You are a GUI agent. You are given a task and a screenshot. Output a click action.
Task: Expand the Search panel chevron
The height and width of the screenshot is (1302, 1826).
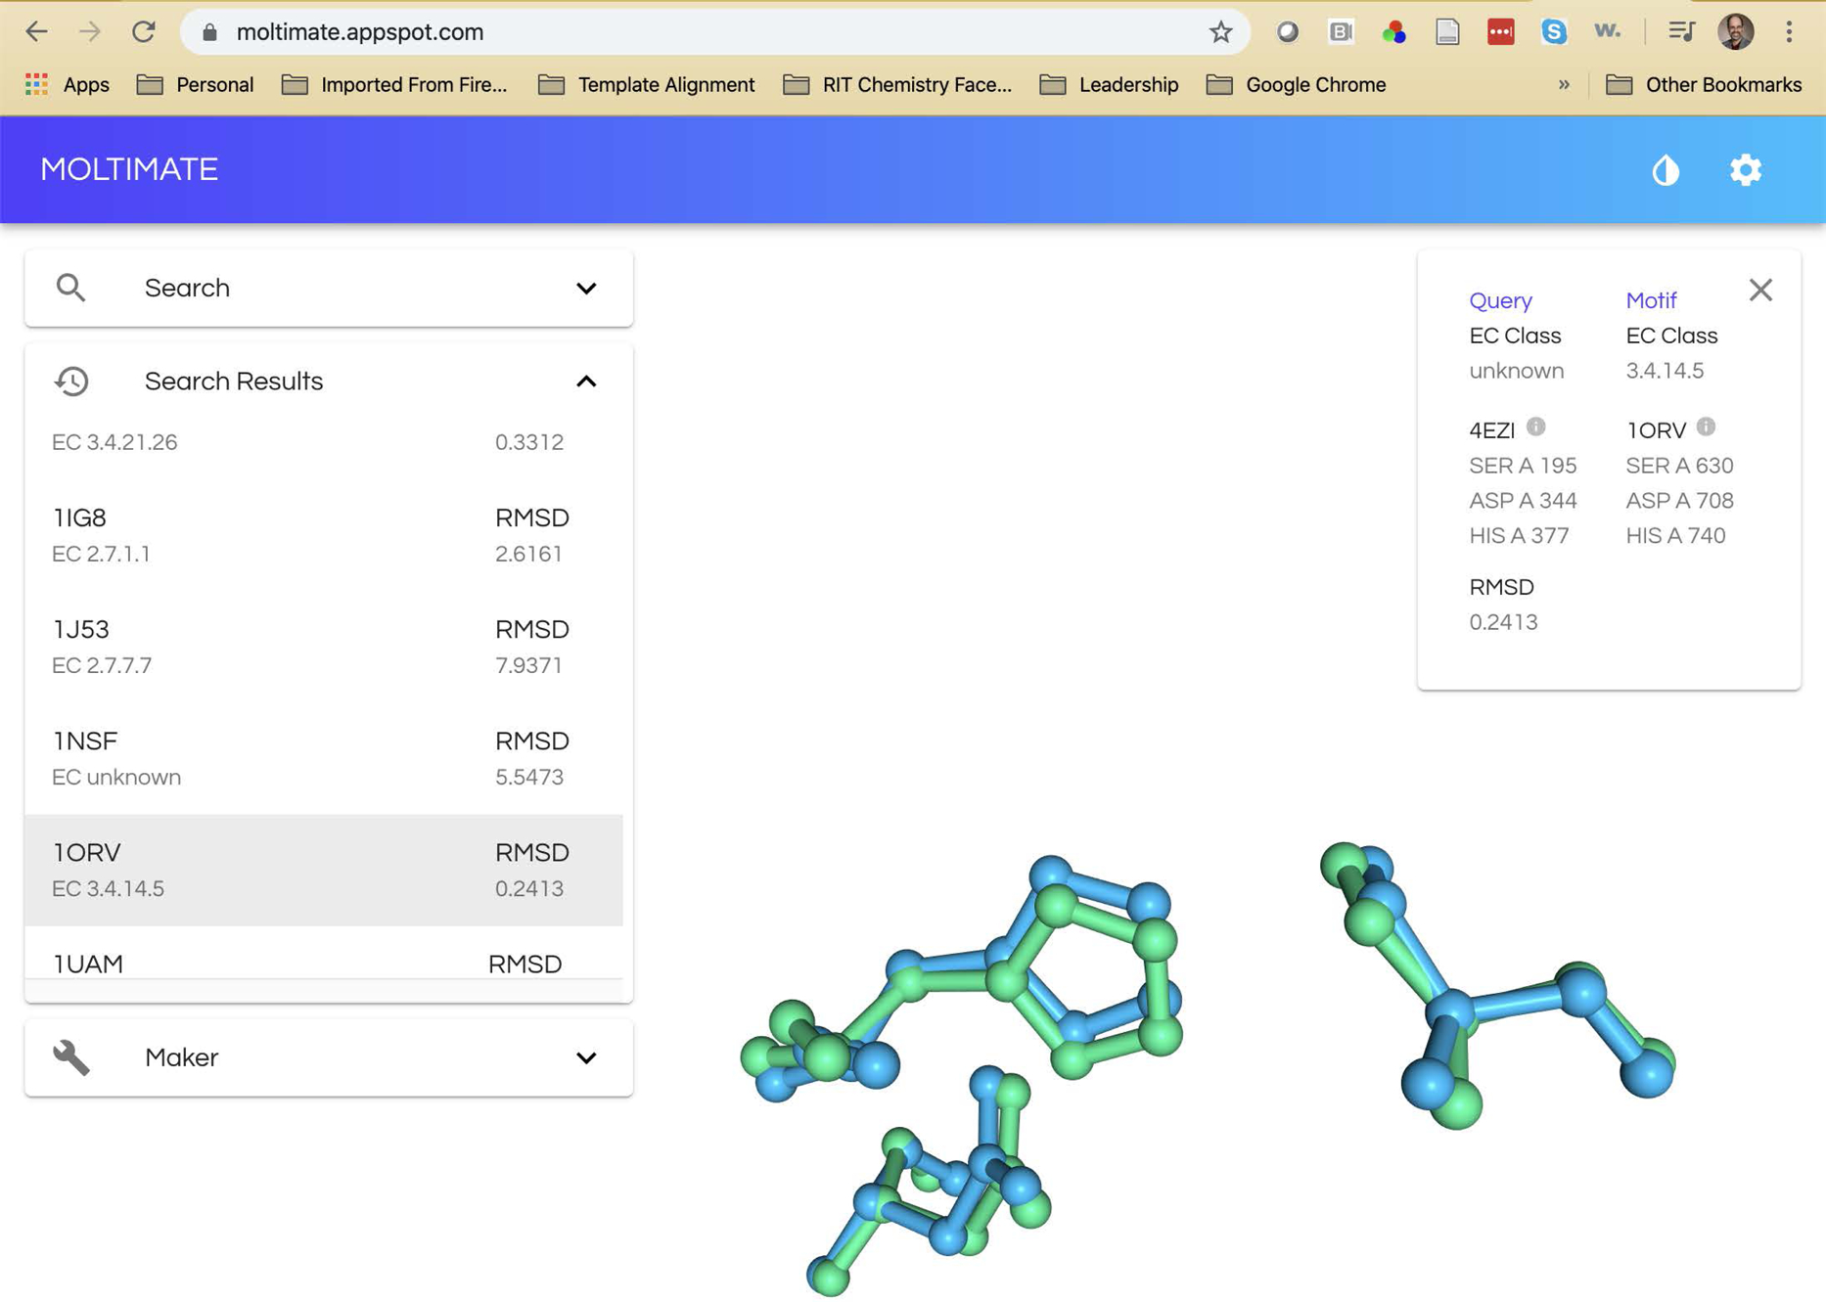[586, 288]
